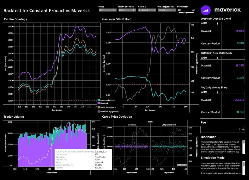Click the Simulation Model heading
The height and width of the screenshot is (180, 249).
tap(213, 158)
